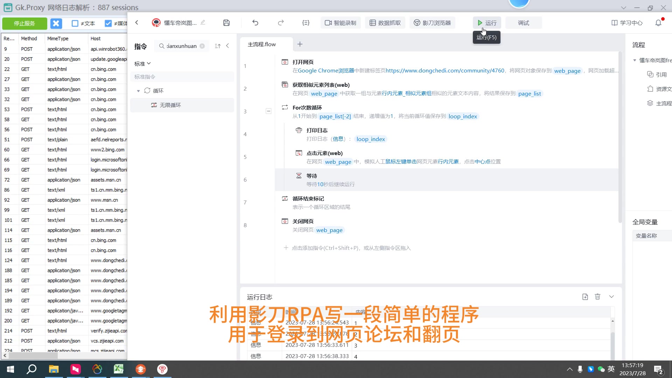The image size is (672, 378).
Task: Collapse the run log panel chevron
Action: click(611, 297)
